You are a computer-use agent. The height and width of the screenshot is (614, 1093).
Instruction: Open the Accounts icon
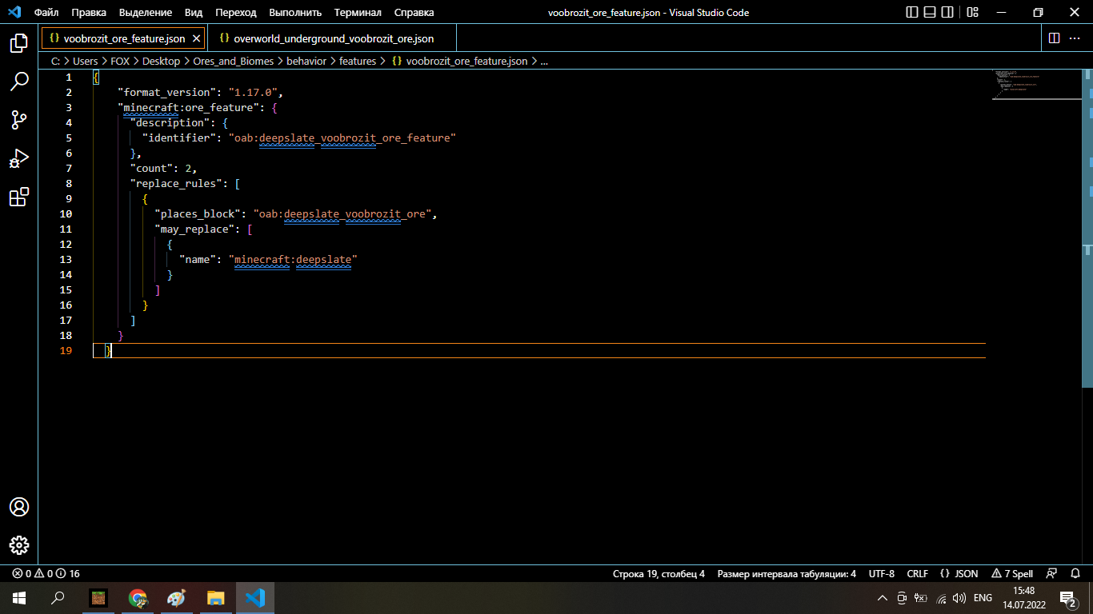point(19,507)
